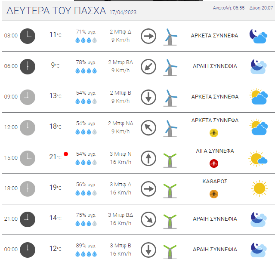This screenshot has height=259, width=278.
Task: Click the 17/04/2023 date text
Action: (123, 12)
